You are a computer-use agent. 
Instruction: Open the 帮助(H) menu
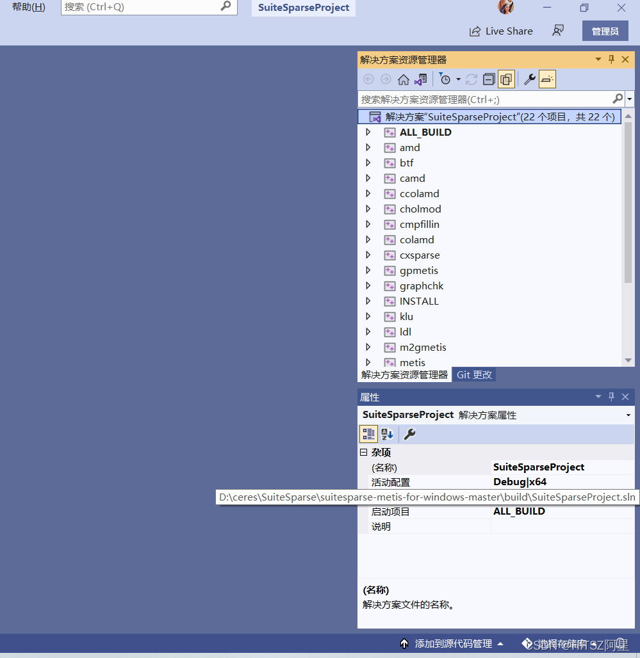(29, 6)
